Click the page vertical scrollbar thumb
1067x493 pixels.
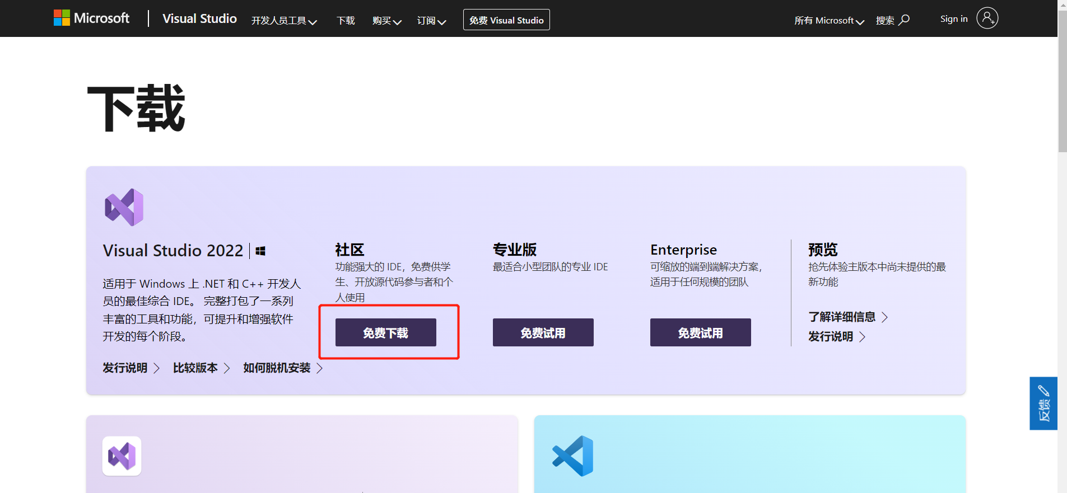[1063, 81]
